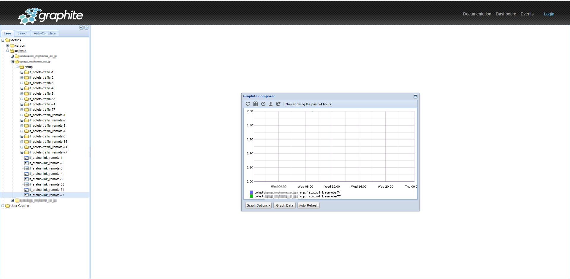Select the if_octets-traffic-3 folder row

point(45,83)
